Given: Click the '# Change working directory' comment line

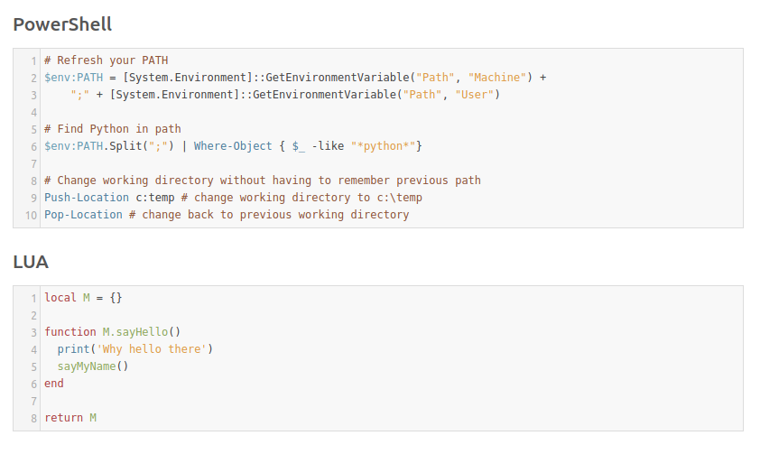Looking at the screenshot, I should point(263,181).
